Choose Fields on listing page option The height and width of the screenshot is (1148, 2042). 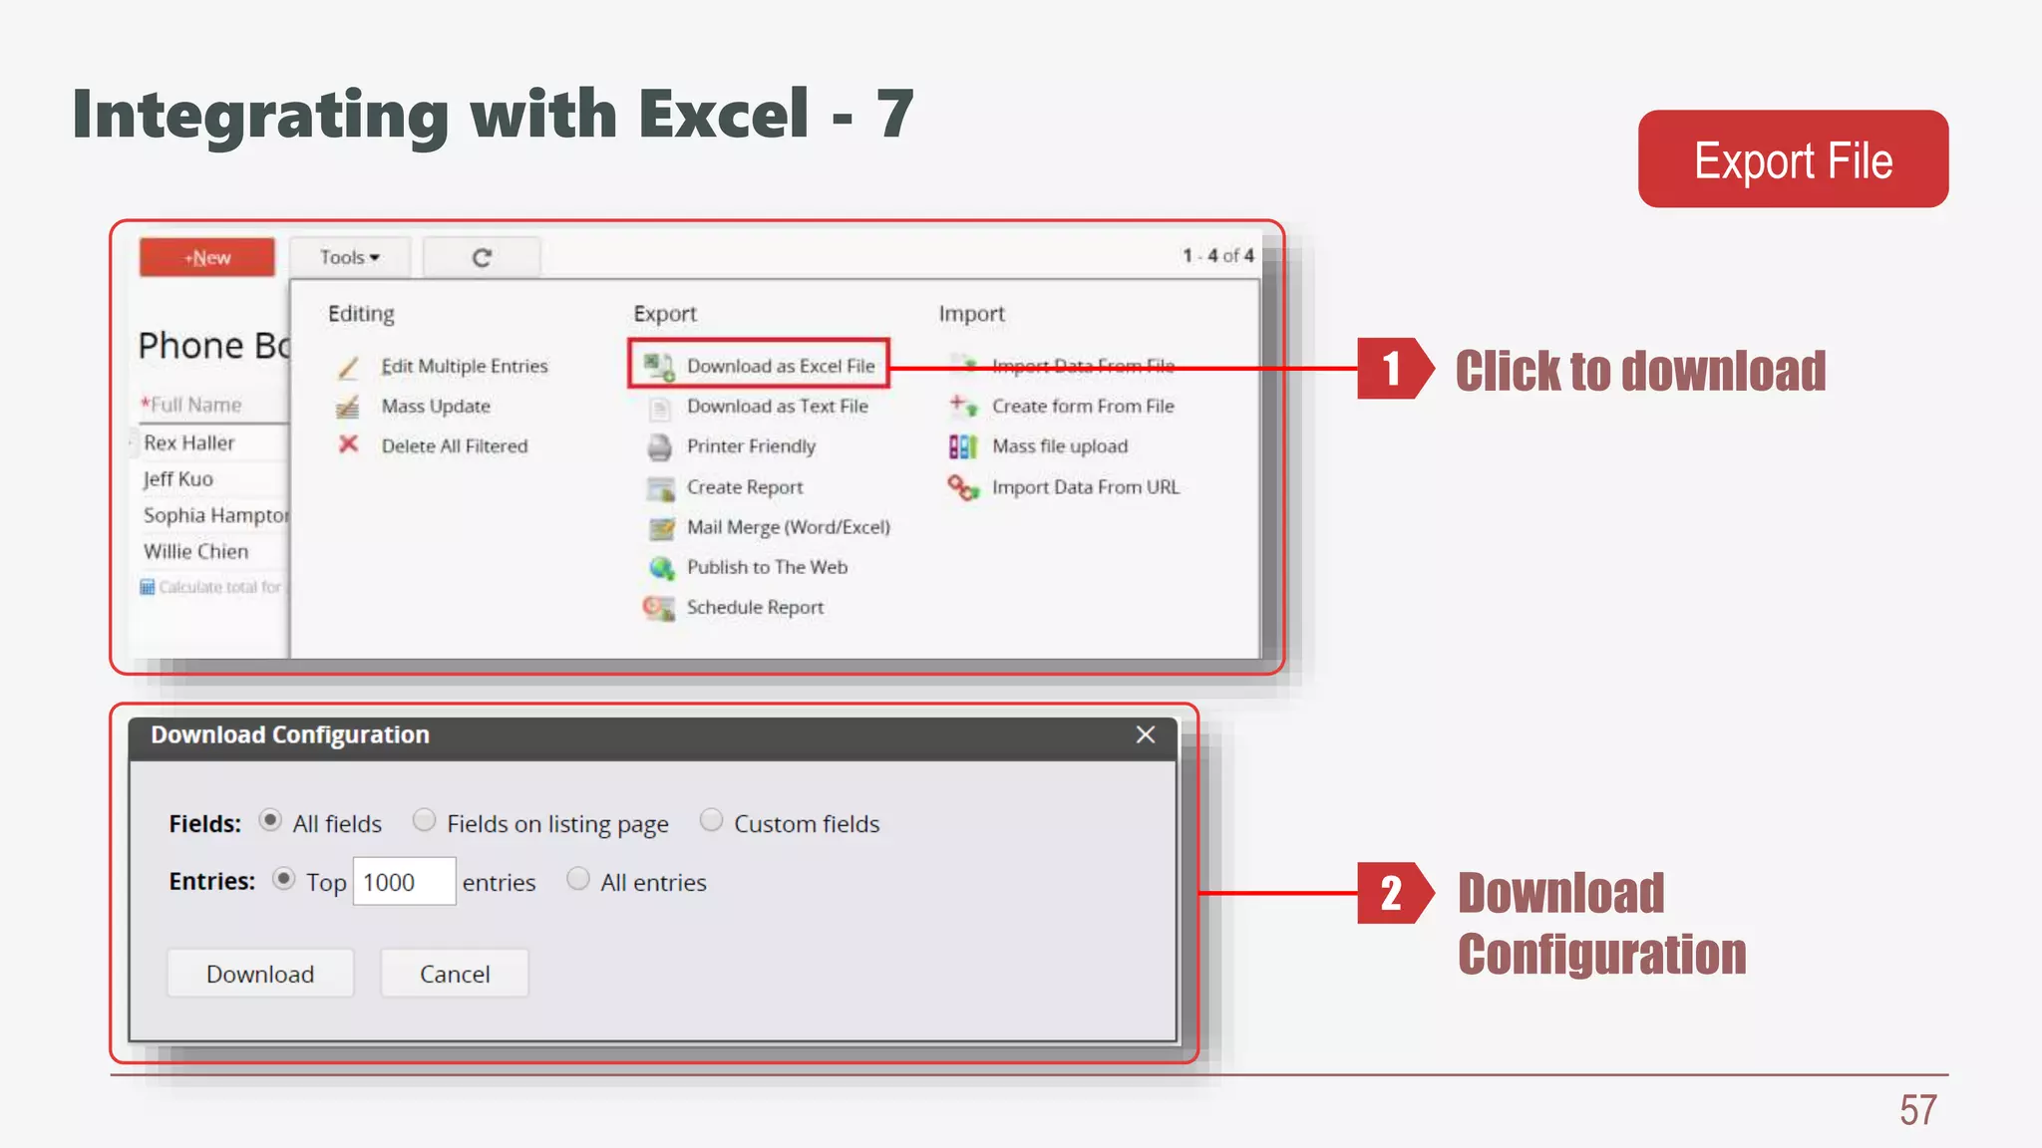(x=424, y=820)
